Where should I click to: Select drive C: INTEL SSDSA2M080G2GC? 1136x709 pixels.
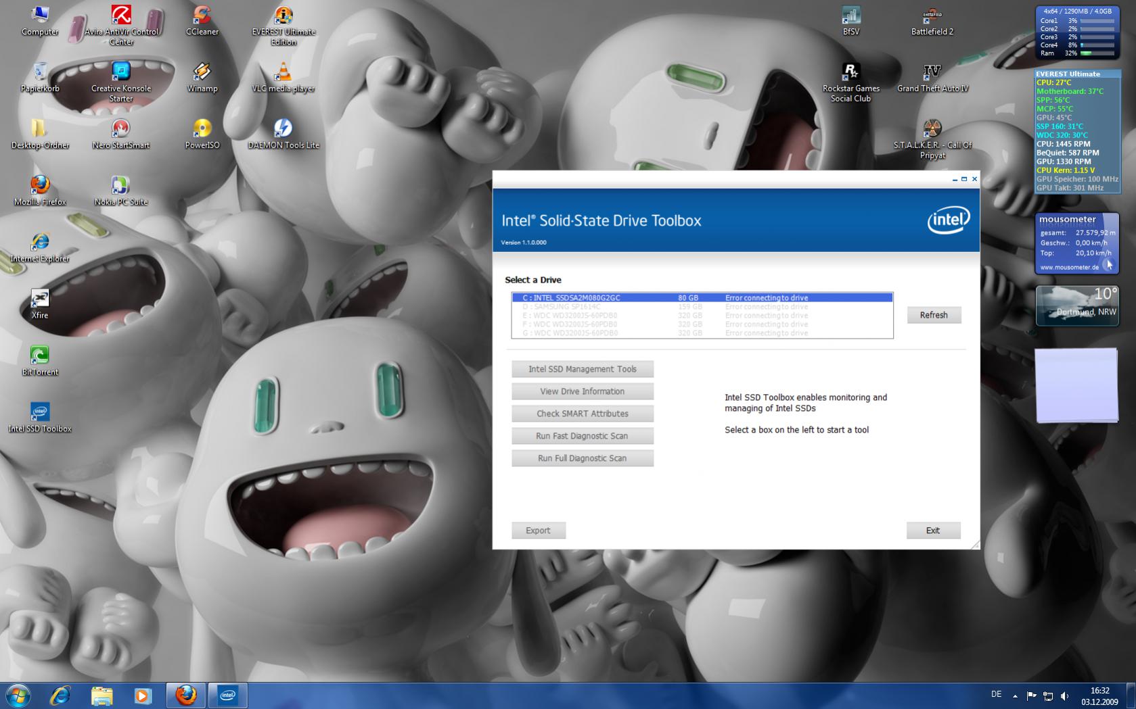(x=702, y=297)
